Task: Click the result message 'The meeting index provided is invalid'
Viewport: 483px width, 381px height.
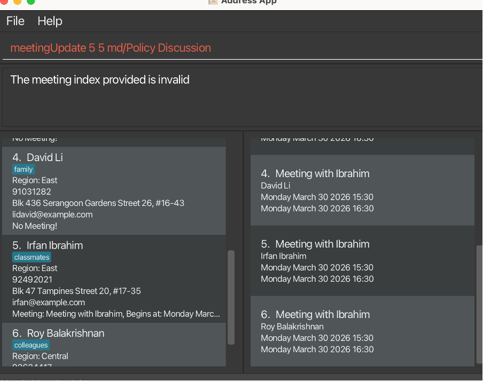Action: click(x=100, y=80)
